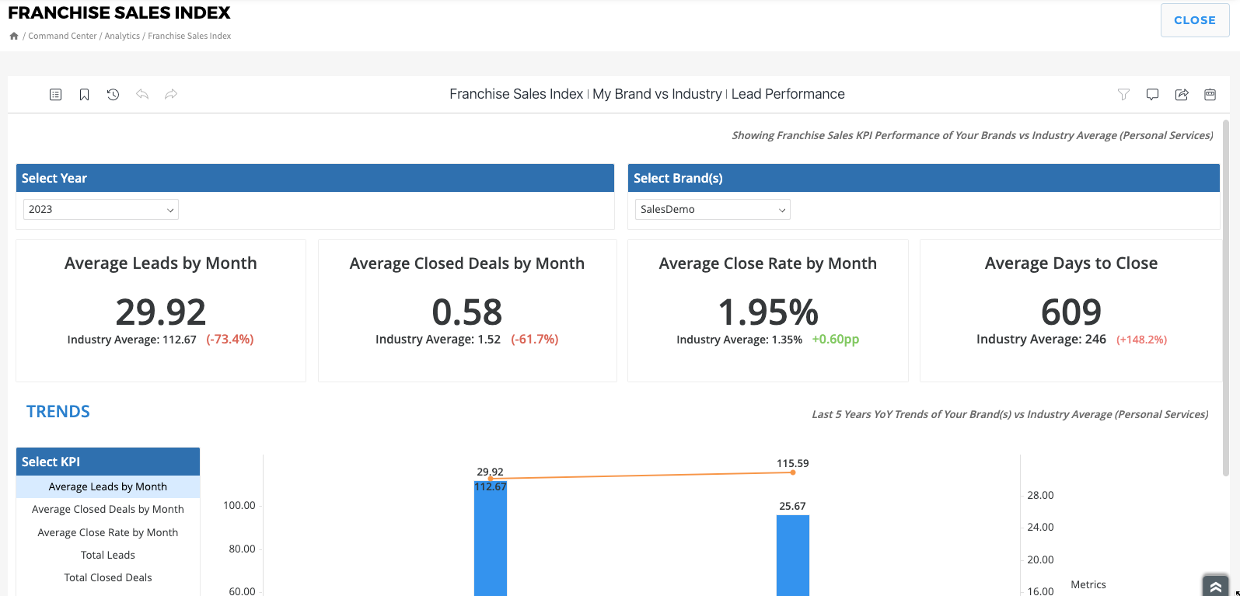
Task: Open the table of contents icon
Action: click(55, 95)
